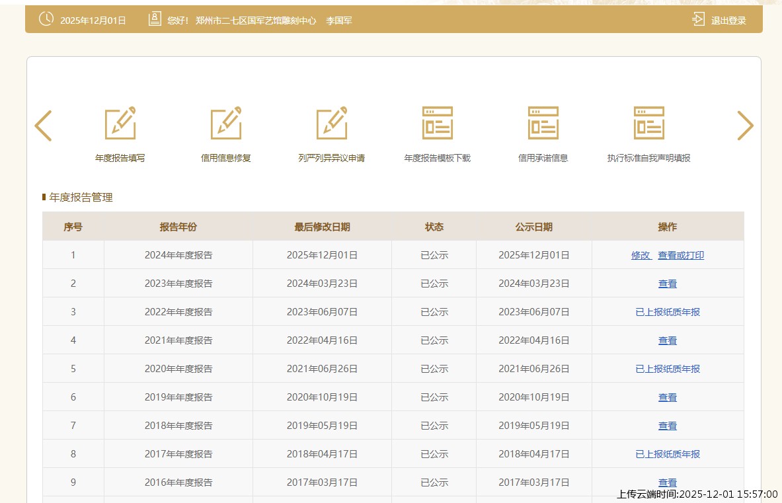Click 已上报纸质年报 for the 2022 report
This screenshot has height=503, width=782.
[668, 312]
